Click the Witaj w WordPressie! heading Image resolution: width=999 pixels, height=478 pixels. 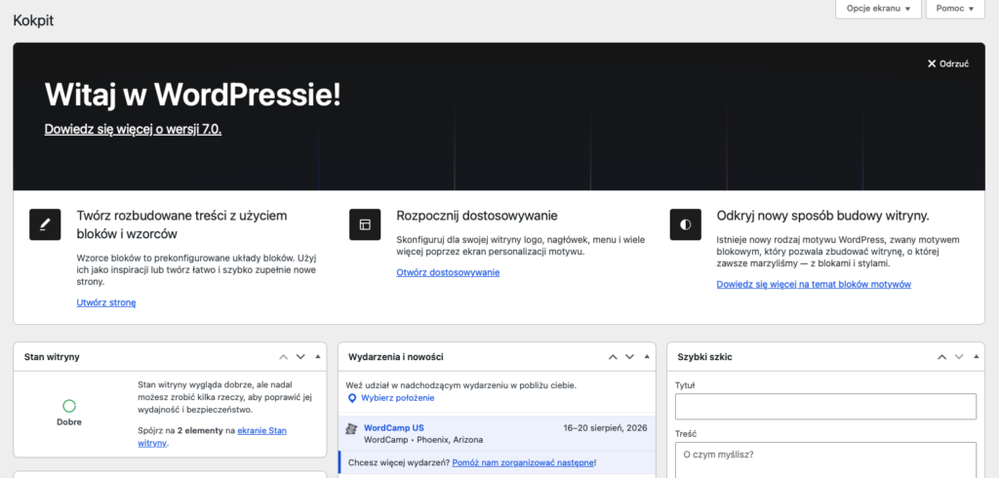tap(192, 95)
